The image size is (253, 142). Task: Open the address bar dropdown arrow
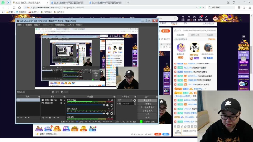pyautogui.click(x=203, y=7)
